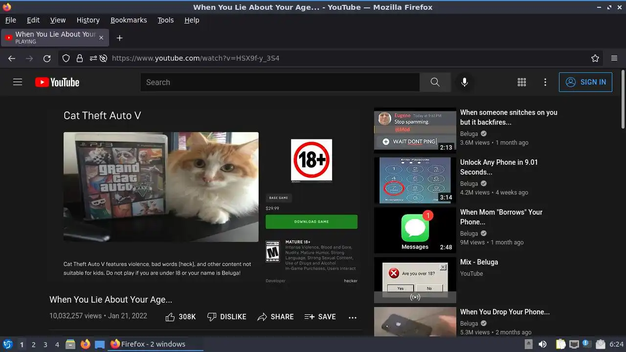
Task: Click '10,032,257 views' text
Action: click(75, 316)
